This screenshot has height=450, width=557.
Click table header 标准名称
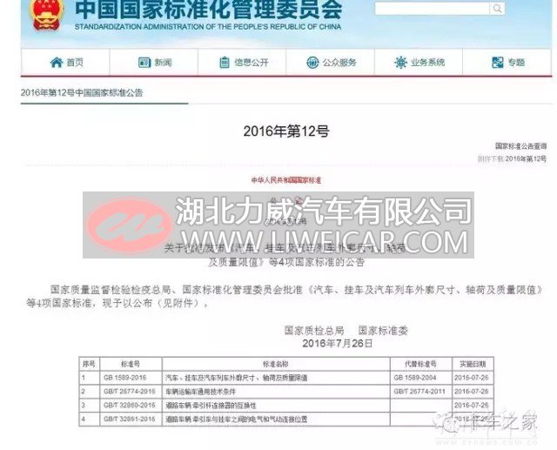coord(275,364)
